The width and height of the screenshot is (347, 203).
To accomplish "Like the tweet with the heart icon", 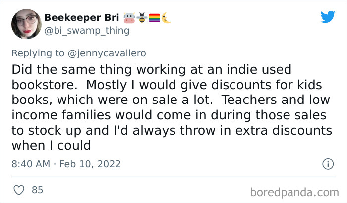I will (x=19, y=190).
